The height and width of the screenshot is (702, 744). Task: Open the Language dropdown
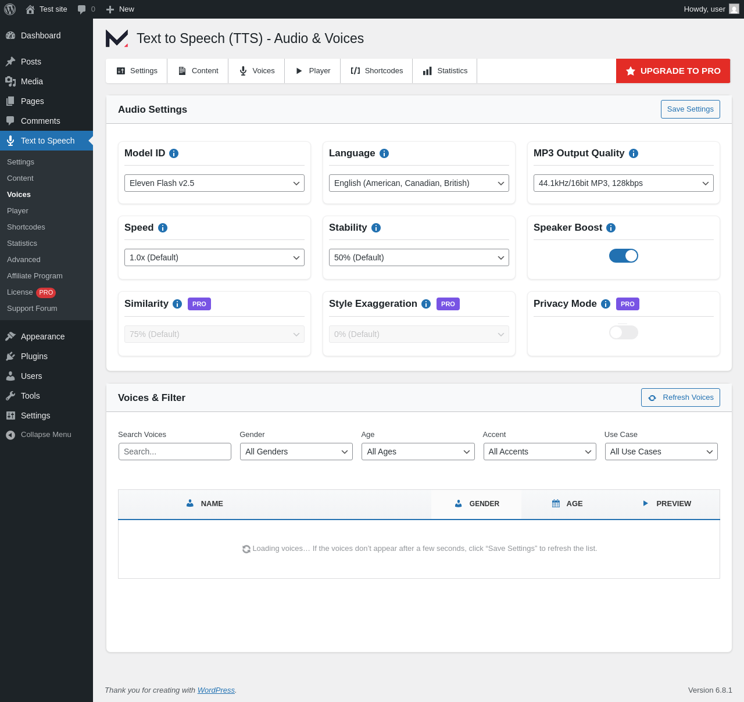pos(419,183)
